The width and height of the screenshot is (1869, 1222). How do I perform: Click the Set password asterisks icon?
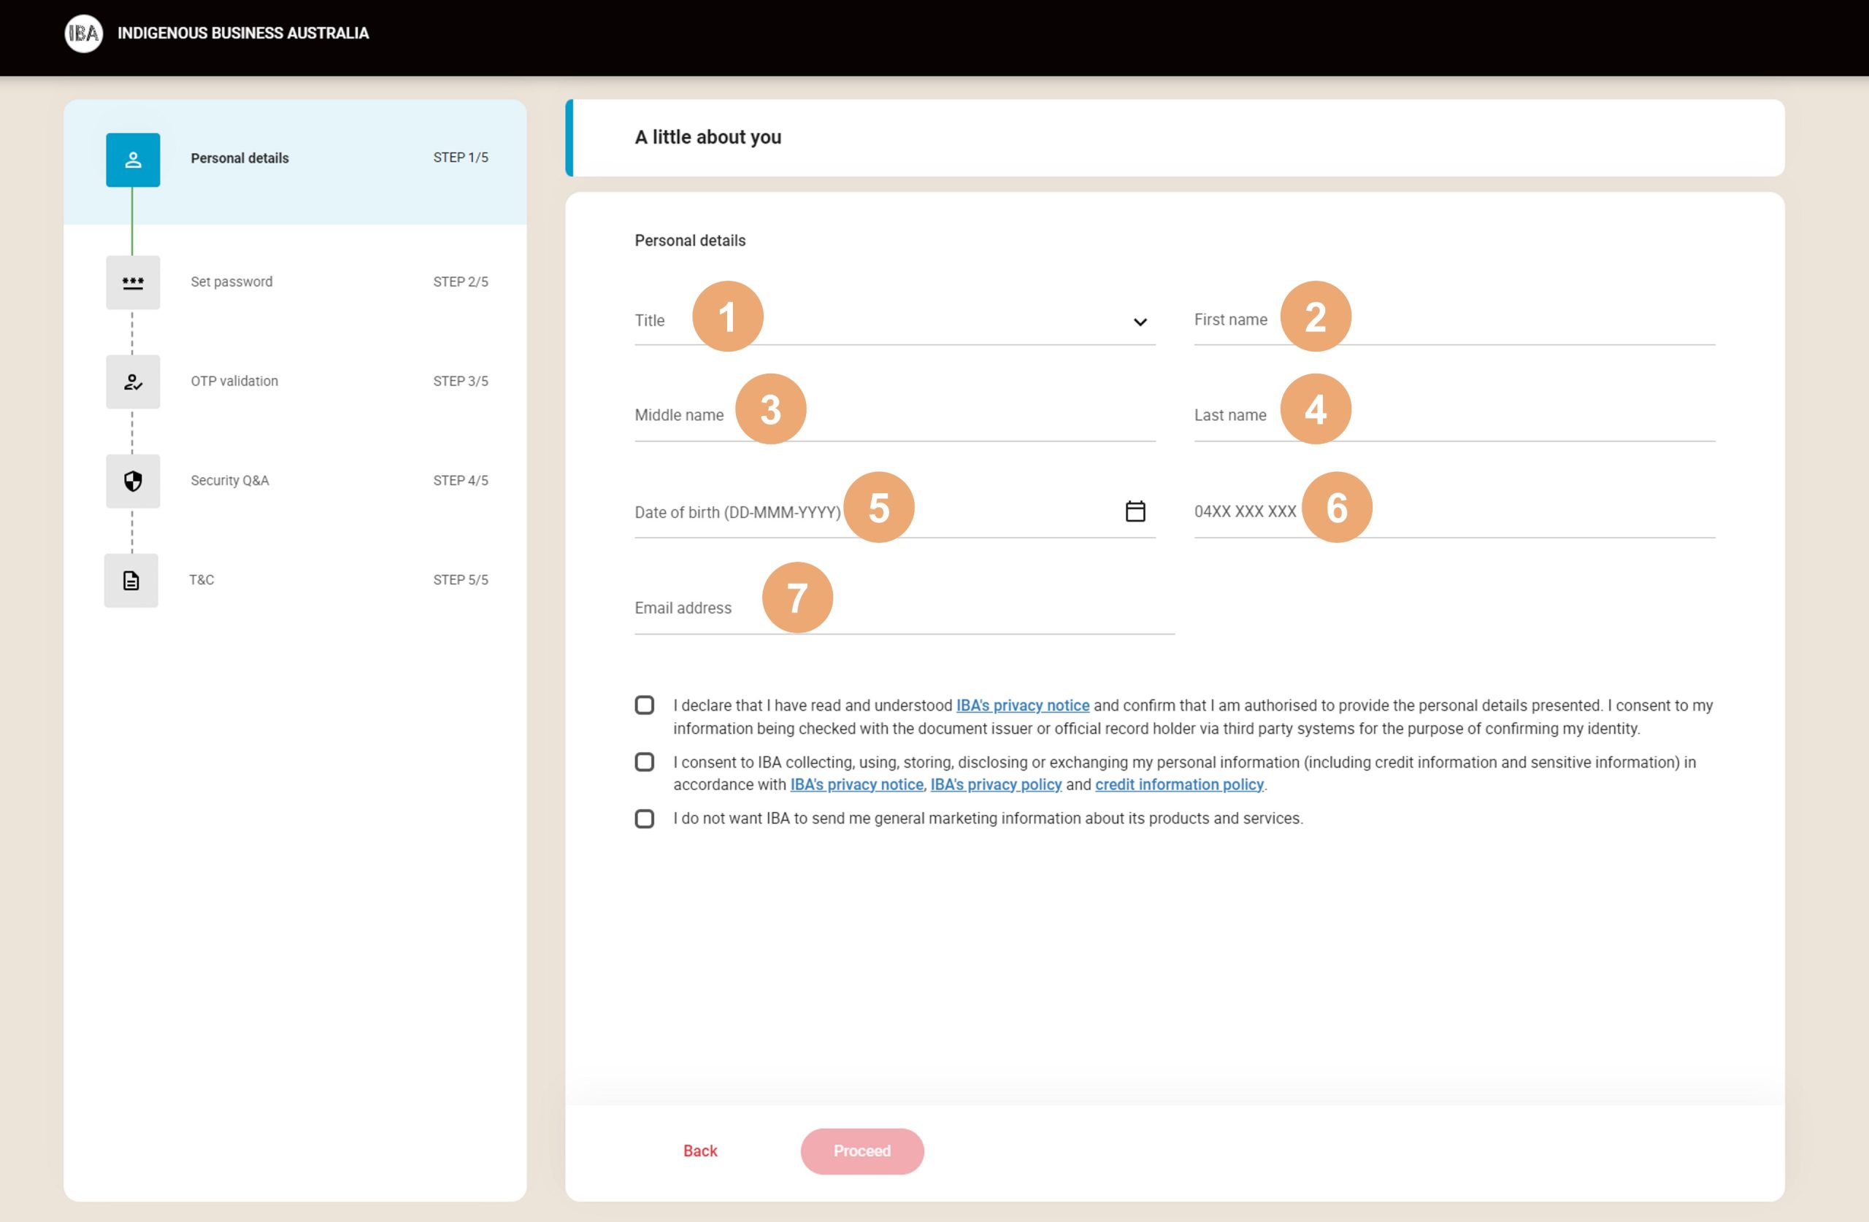[133, 282]
